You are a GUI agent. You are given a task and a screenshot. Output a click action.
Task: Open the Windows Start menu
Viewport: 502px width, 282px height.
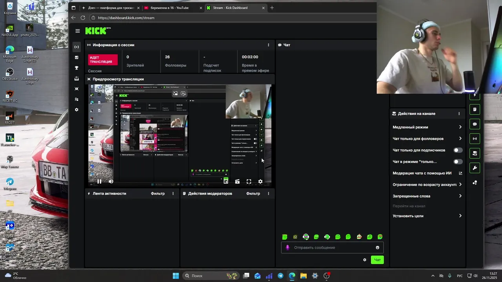coord(176,276)
